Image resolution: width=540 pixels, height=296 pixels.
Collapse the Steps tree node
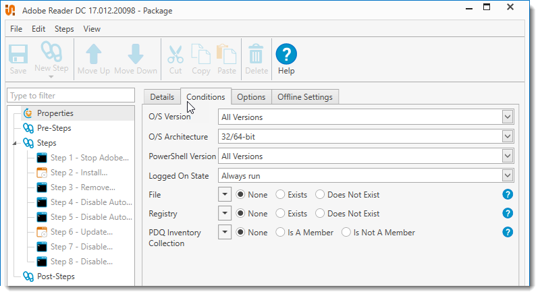point(16,143)
